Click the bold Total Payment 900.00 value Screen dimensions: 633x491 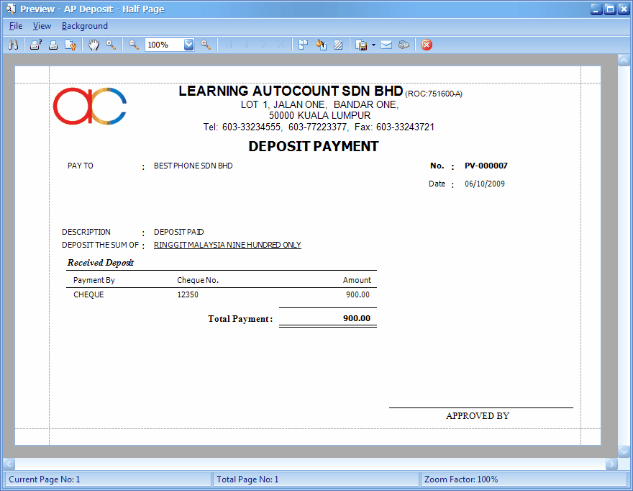coord(357,318)
